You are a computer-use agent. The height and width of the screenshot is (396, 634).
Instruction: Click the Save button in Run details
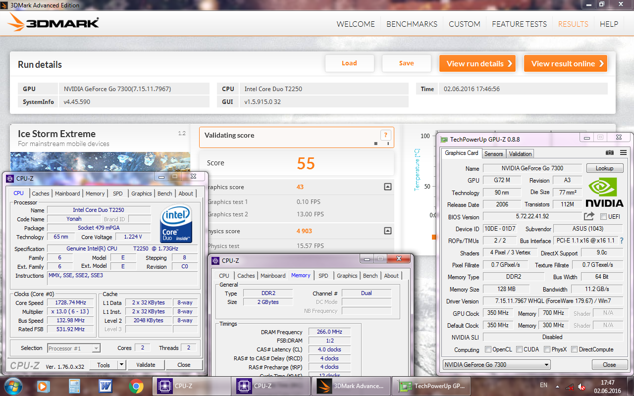(406, 63)
